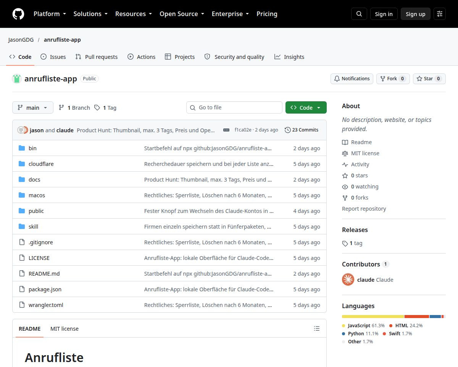The image size is (458, 367).
Task: Open the GitHub home logo
Action: pos(18,14)
